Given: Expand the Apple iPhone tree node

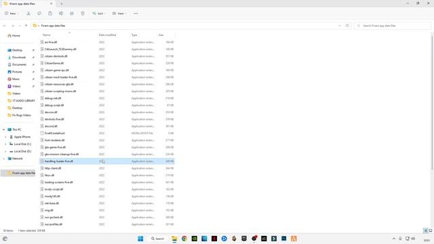Looking at the screenshot, I should point(5,137).
